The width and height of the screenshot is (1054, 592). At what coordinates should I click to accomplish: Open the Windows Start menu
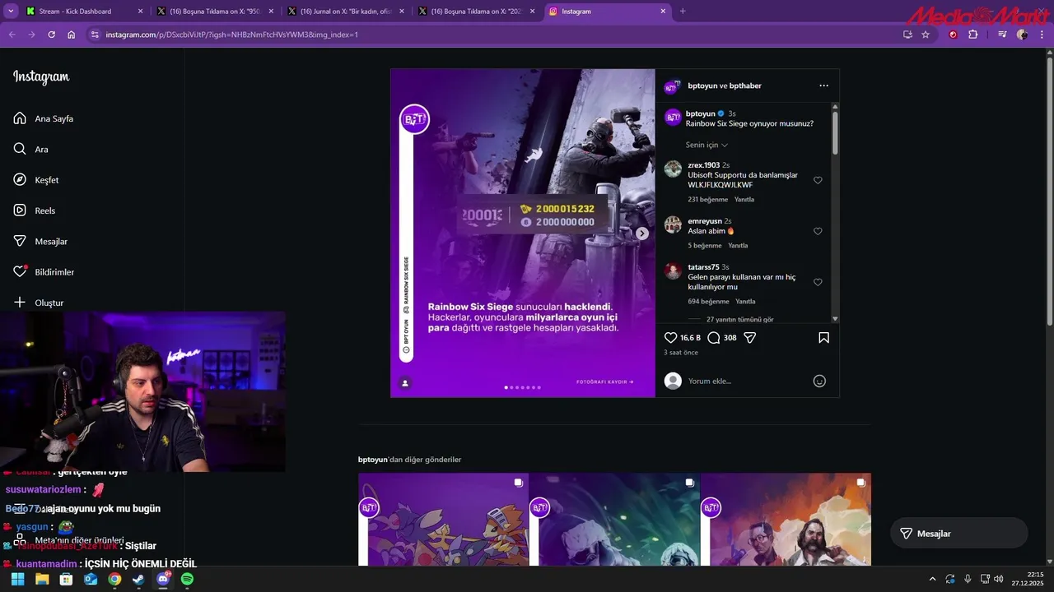17,579
